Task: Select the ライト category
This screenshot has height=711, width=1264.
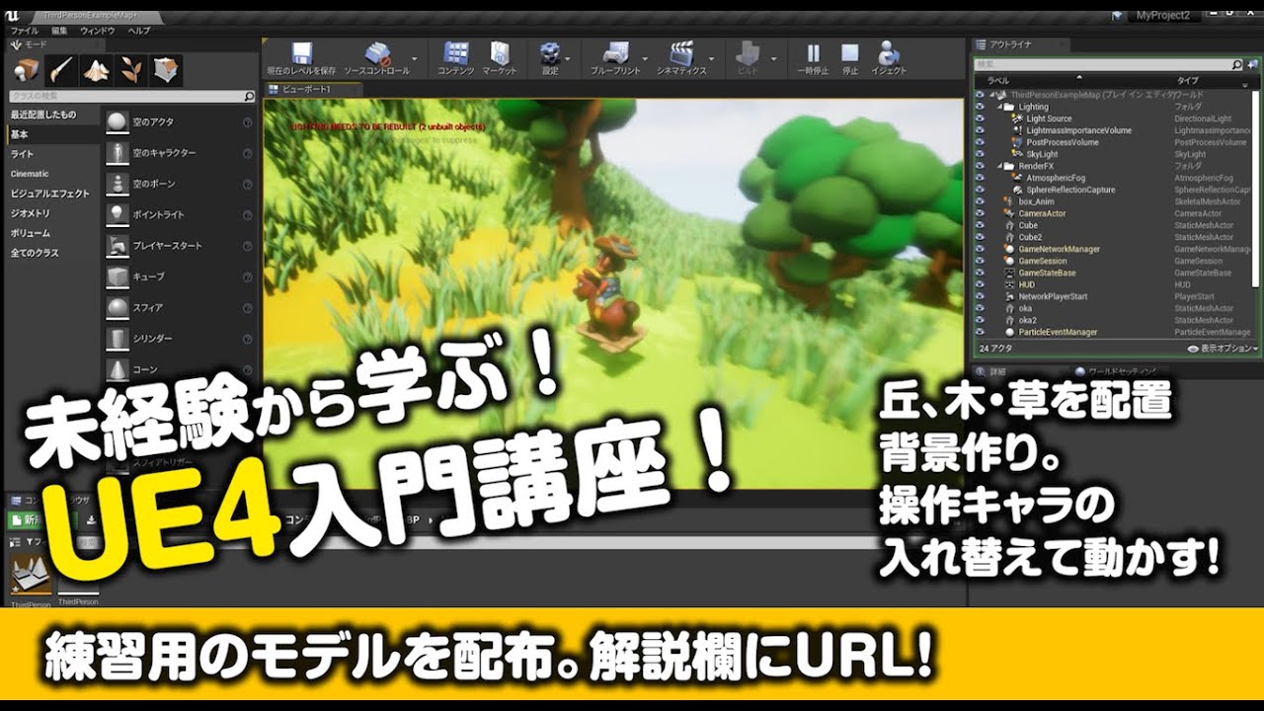Action: click(x=52, y=154)
